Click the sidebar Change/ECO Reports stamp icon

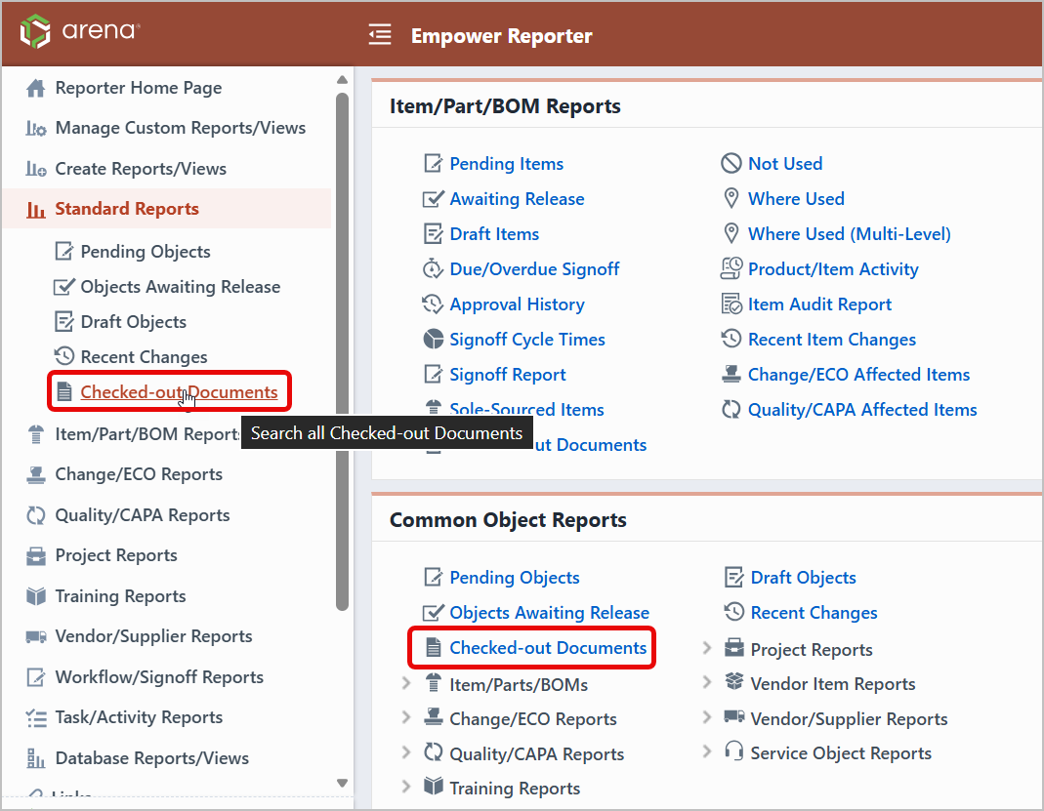[x=36, y=474]
